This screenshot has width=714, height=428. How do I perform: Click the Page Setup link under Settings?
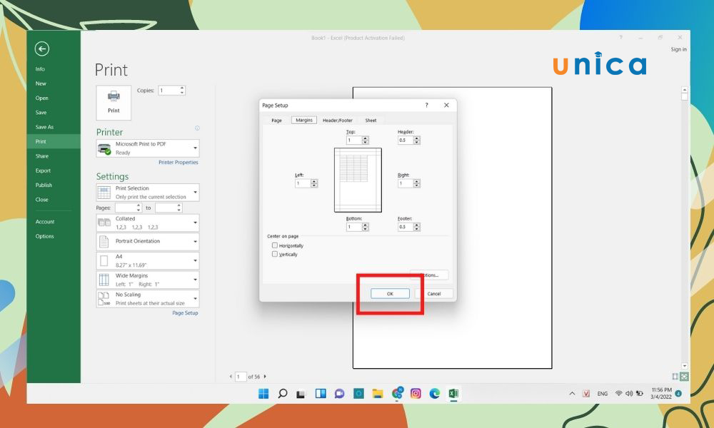[185, 313]
